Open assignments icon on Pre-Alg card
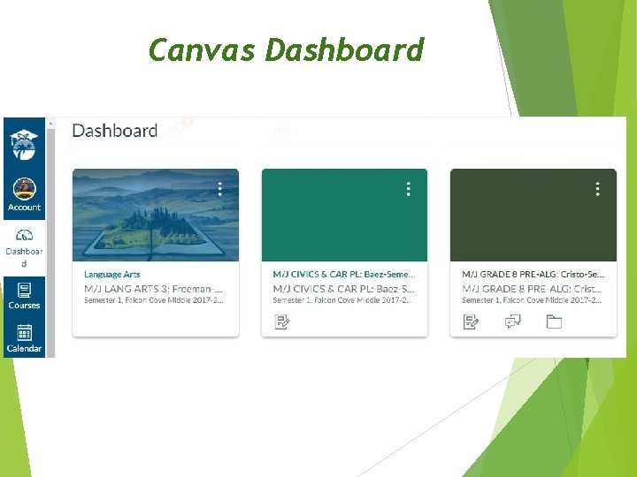 click(471, 322)
